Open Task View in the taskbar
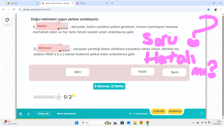This screenshot has height=126, width=224. coord(115,123)
